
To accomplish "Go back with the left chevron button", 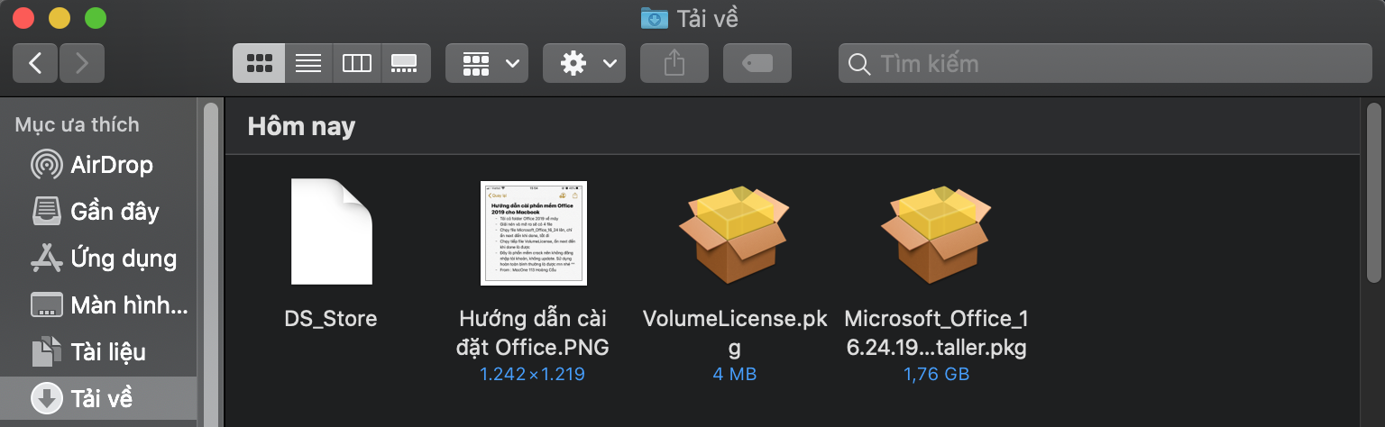I will click(x=35, y=63).
